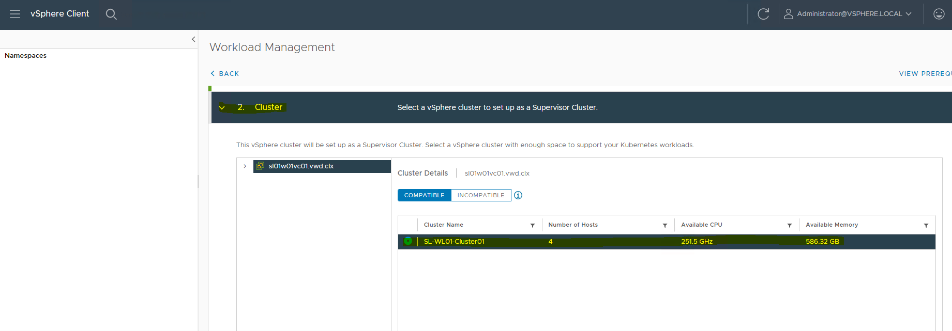
Task: Filter the Number of Hosts column
Action: pyautogui.click(x=665, y=225)
